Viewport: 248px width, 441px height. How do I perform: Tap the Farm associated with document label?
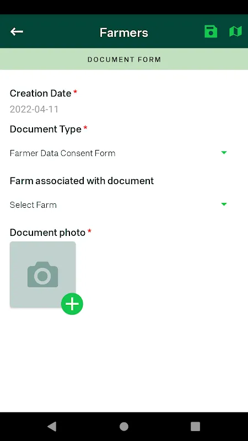click(x=82, y=181)
